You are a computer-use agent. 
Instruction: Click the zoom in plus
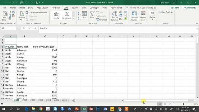pos(192,104)
